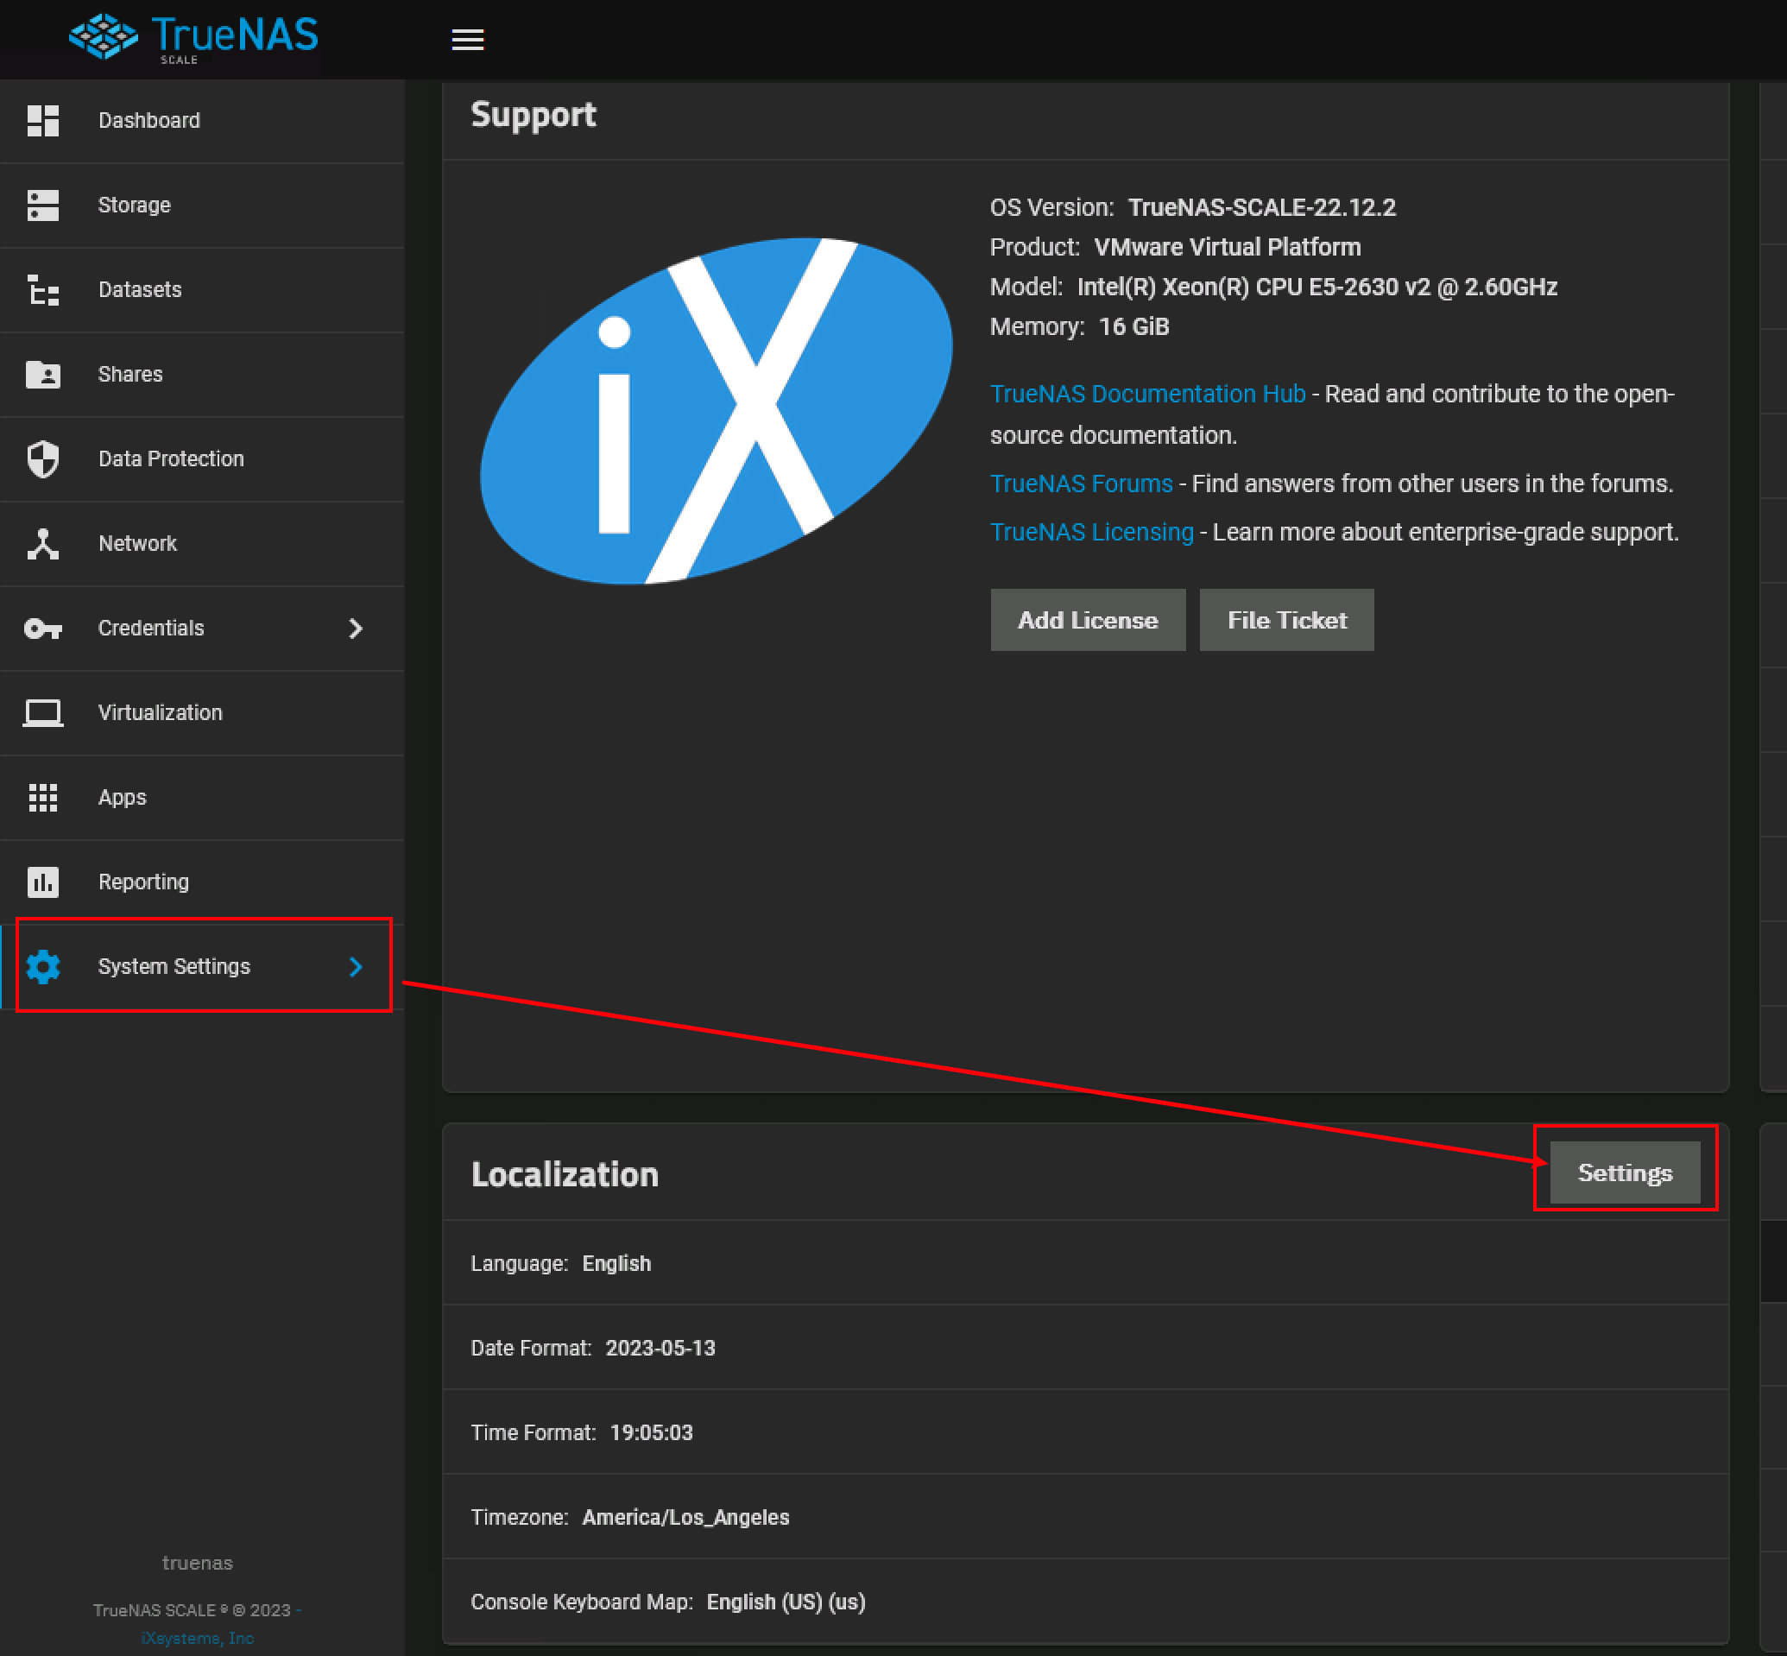Click the Network nodes icon
The height and width of the screenshot is (1656, 1787).
tap(43, 543)
